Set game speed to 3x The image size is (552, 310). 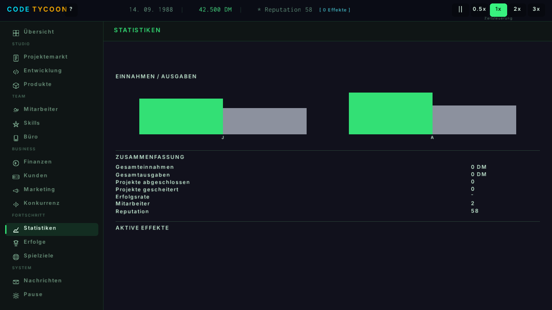click(536, 9)
